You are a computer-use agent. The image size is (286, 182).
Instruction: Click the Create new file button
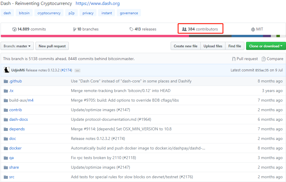pos(186,46)
